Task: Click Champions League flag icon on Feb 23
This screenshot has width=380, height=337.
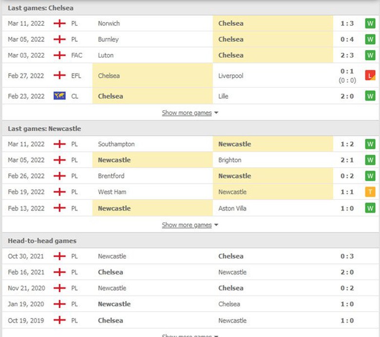Action: coord(59,96)
